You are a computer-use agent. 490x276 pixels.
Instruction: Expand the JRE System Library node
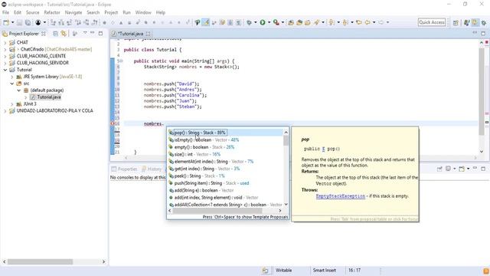click(x=12, y=77)
